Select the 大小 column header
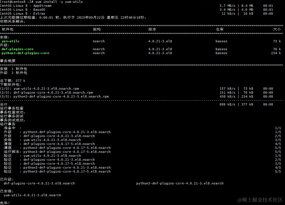The image size is (285, 205). point(277,29)
